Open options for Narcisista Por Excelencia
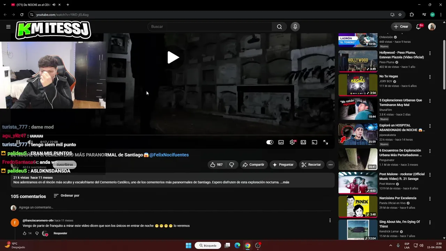446x251 pixels. (430, 199)
